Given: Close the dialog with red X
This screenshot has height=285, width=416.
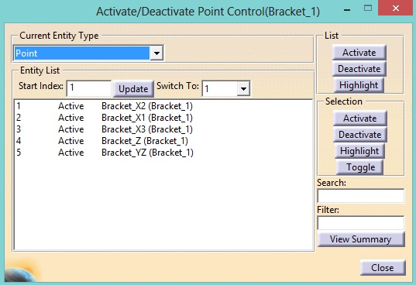Looking at the screenshot, I should (396, 8).
